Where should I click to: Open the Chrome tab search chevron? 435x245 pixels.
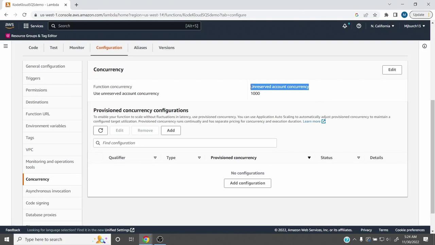389,4
